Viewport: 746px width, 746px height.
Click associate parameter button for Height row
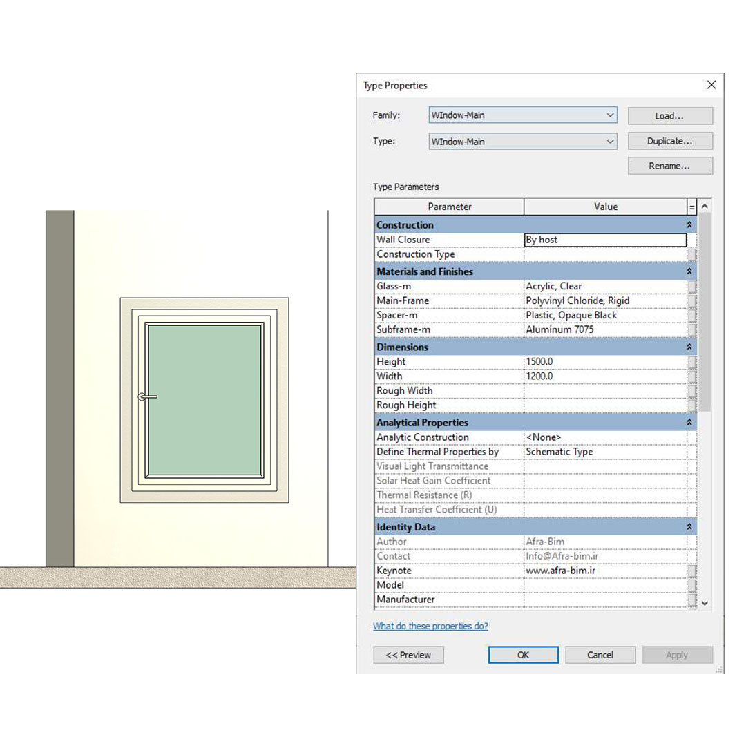click(691, 362)
